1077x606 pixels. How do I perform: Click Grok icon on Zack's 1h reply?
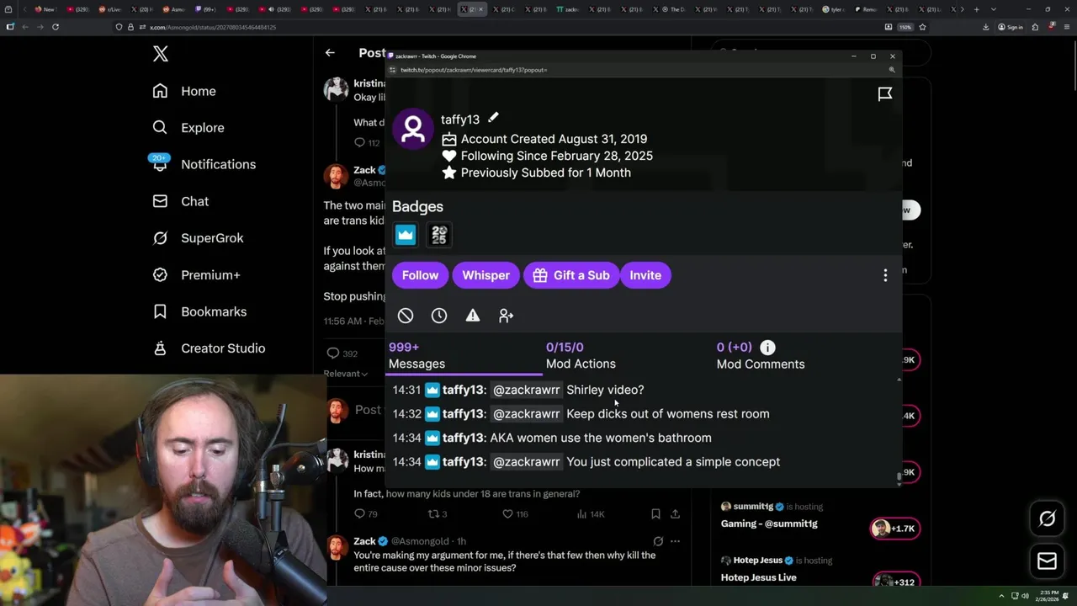tap(658, 541)
